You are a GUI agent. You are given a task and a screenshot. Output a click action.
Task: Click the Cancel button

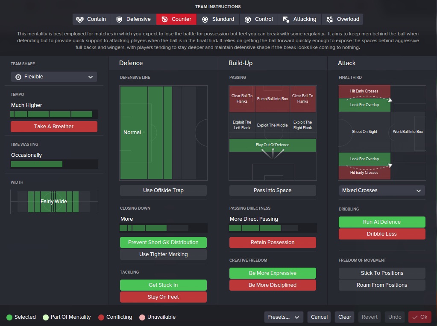click(x=319, y=317)
